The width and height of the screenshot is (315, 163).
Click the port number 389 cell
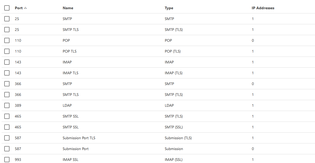tap(18, 105)
